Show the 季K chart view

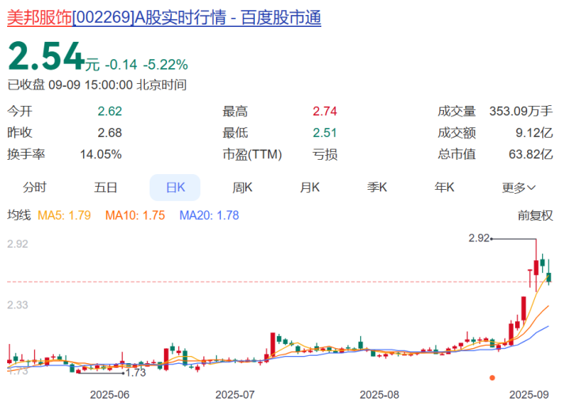tap(377, 187)
